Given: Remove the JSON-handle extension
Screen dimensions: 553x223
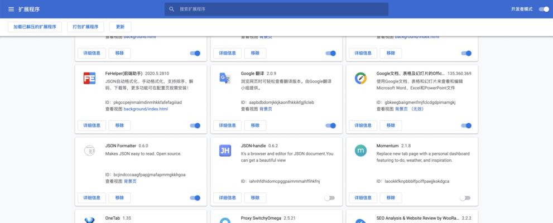Looking at the screenshot, I should click(x=255, y=198).
